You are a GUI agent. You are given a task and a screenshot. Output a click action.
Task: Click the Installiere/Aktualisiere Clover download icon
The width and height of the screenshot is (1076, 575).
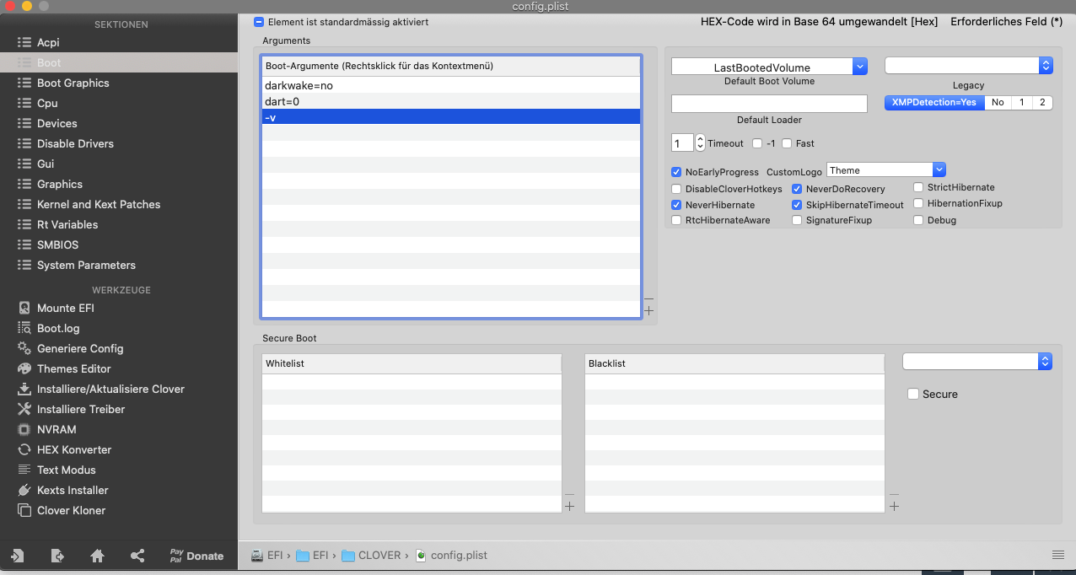point(24,389)
